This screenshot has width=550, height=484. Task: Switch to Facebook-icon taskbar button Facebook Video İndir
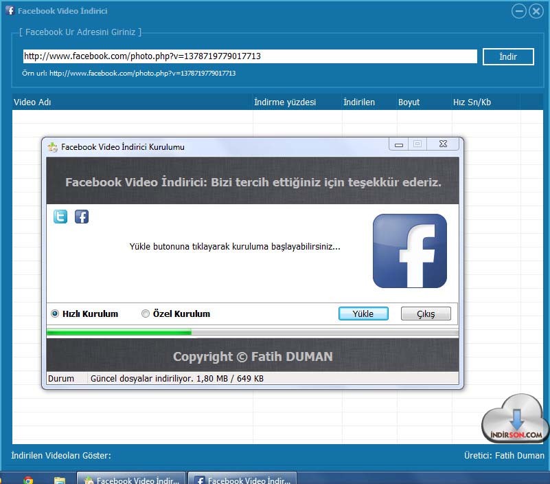pyautogui.click(x=242, y=478)
